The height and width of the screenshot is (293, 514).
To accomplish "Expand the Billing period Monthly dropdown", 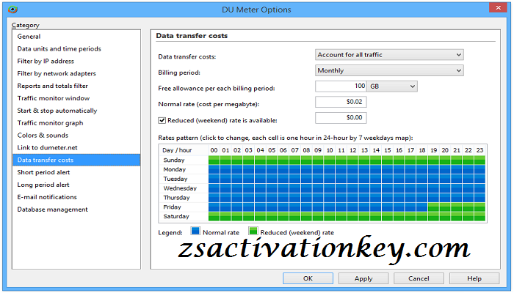I will click(389, 70).
